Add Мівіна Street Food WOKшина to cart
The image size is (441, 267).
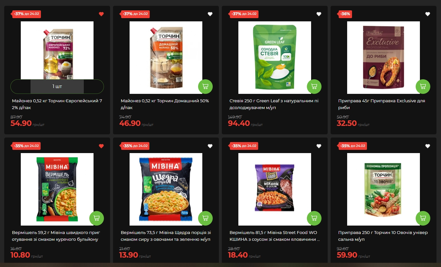click(x=314, y=218)
